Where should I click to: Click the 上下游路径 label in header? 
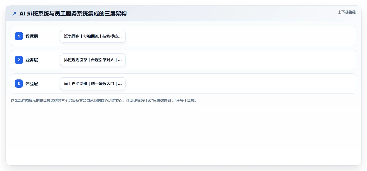coord(347,12)
